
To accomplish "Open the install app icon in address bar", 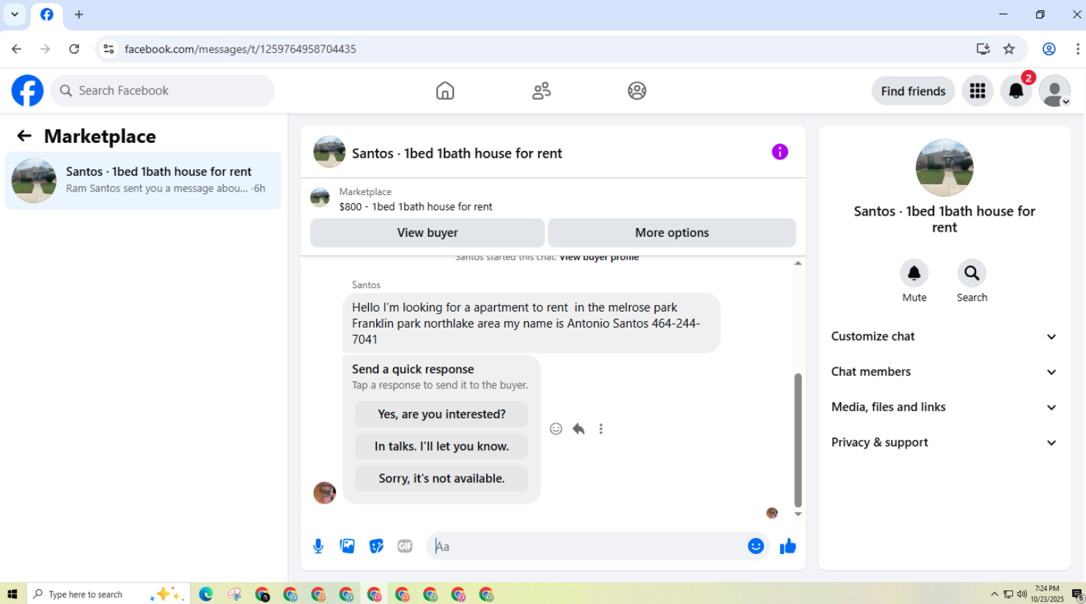I will pos(983,49).
